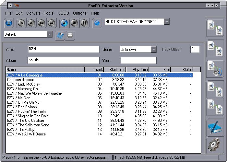Stop playback

click(x=74, y=23)
